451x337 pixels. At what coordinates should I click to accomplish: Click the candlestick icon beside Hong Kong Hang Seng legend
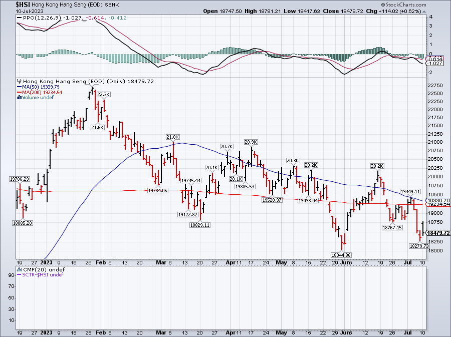point(20,81)
